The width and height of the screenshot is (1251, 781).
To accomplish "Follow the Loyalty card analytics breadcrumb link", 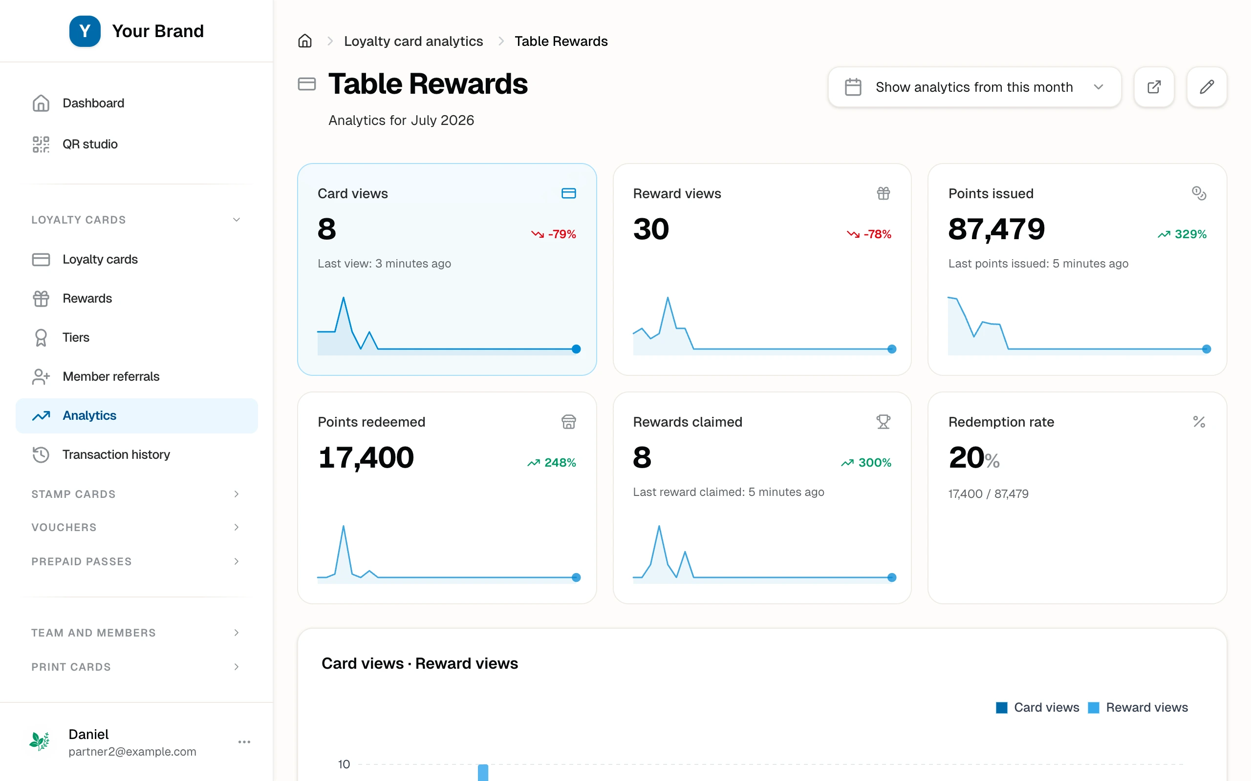I will (x=413, y=41).
